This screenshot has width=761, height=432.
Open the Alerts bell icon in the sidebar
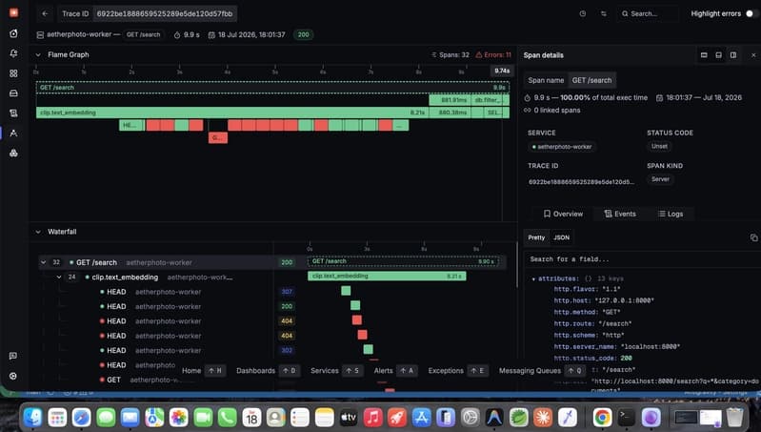(x=13, y=53)
